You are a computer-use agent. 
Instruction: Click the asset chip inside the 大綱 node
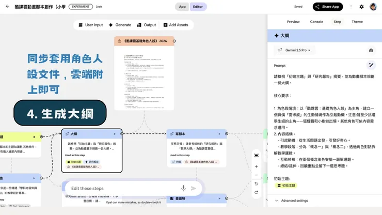84,167
